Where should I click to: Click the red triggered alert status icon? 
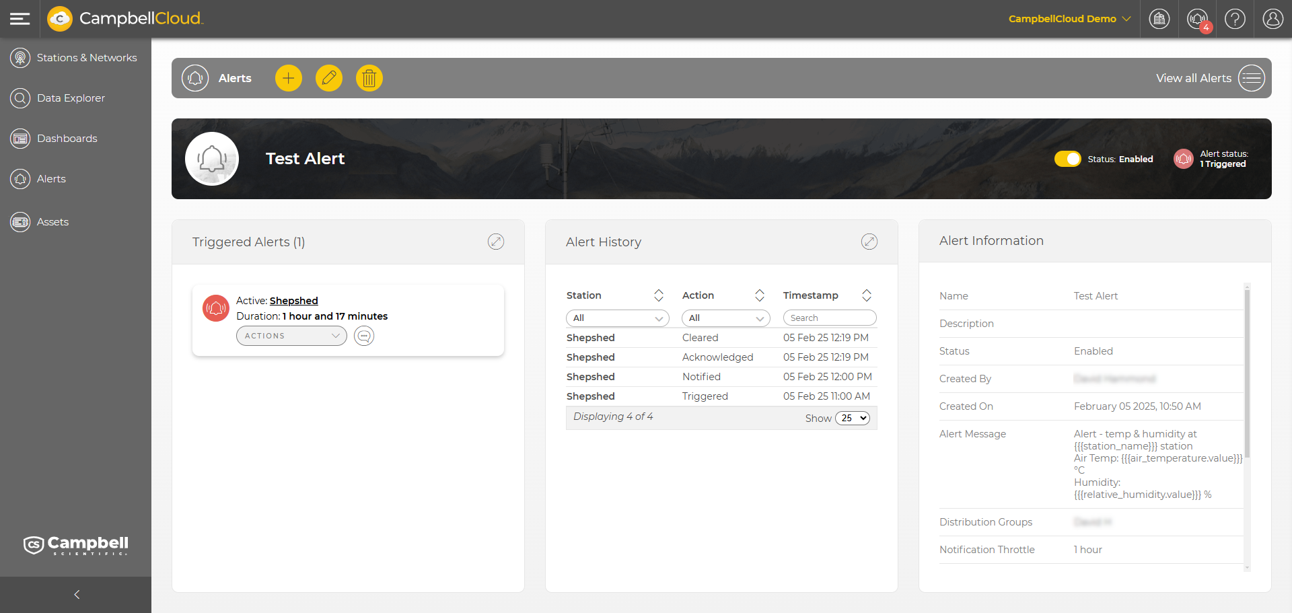pos(1184,159)
